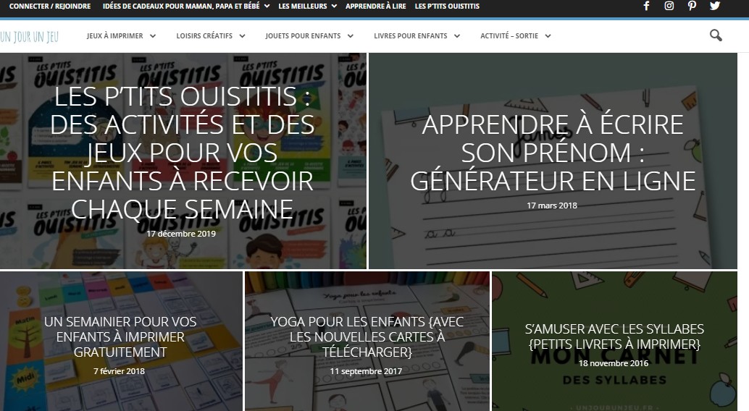Expand the Jeux à imprimer menu arrow

[152, 35]
